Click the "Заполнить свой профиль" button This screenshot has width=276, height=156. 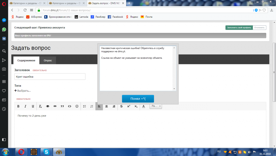239,28
